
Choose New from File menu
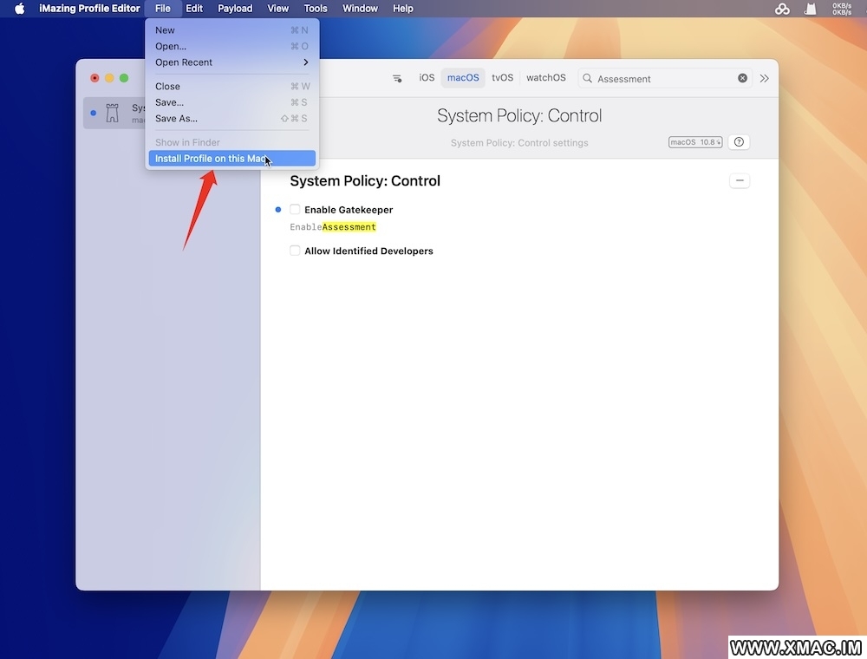tap(231, 29)
